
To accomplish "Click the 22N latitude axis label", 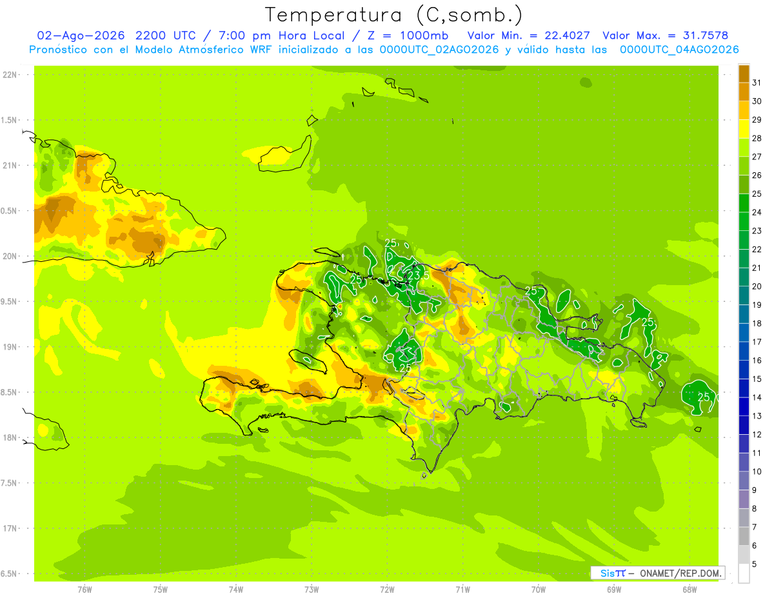I will pos(10,75).
